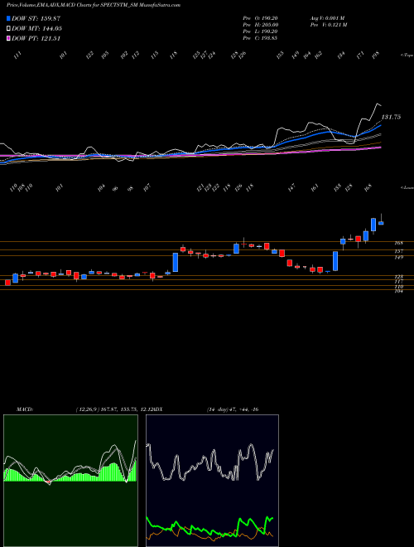Viewport: 414px width, 547px height.
Task: Click the 149 price level label
Action: pos(399,258)
